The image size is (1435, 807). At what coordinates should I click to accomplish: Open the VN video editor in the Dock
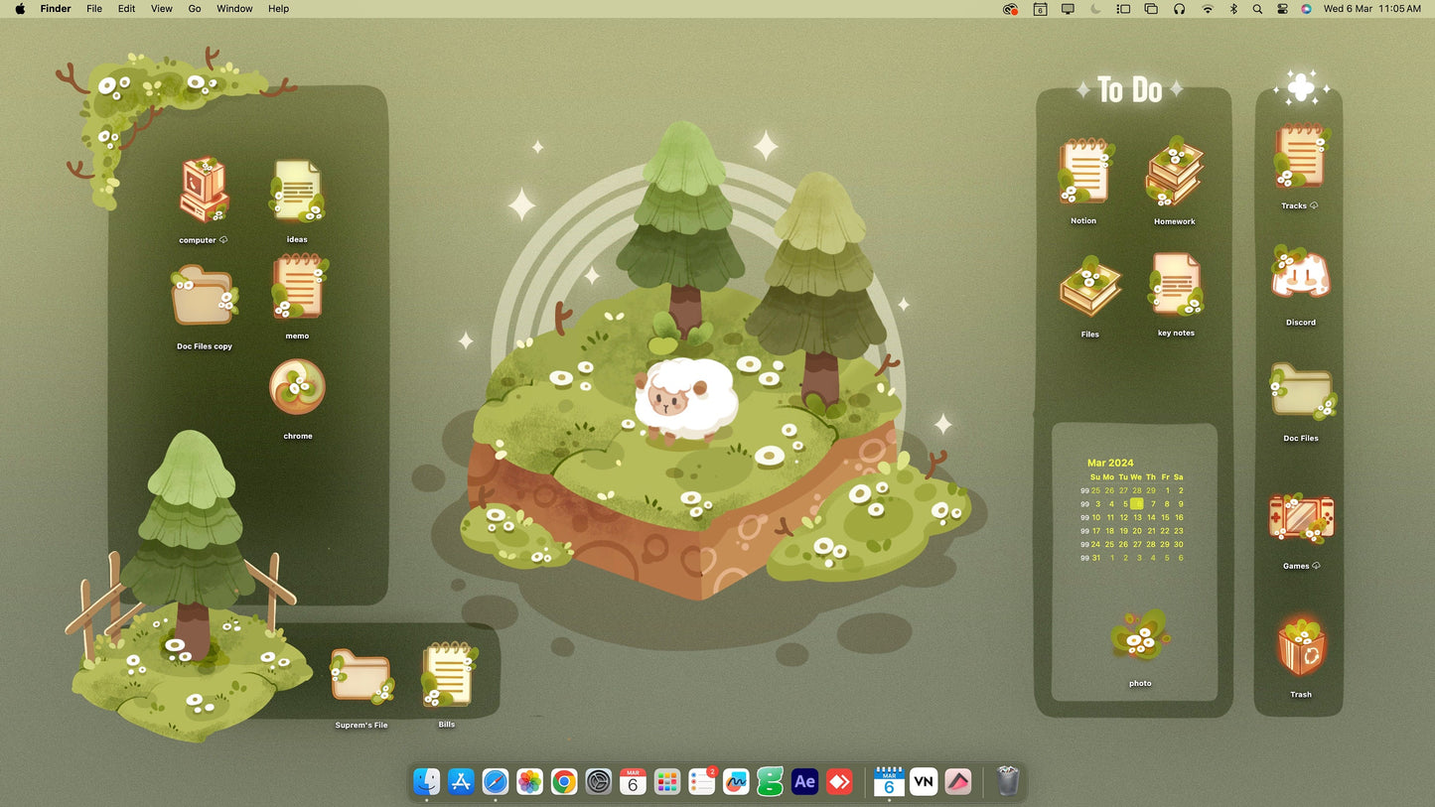924,782
